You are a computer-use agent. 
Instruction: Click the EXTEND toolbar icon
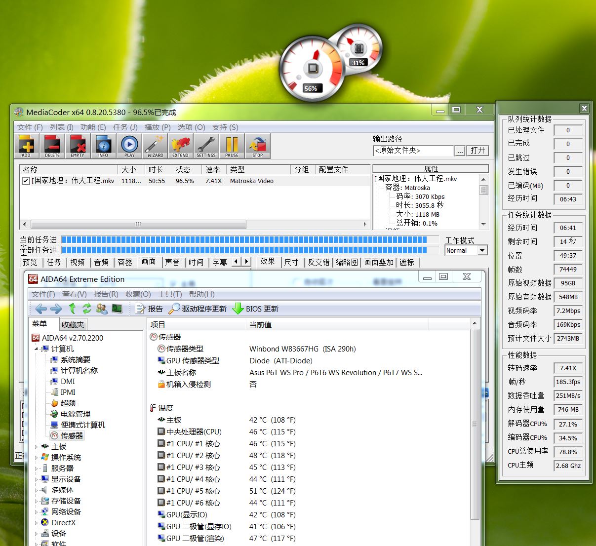tap(180, 146)
